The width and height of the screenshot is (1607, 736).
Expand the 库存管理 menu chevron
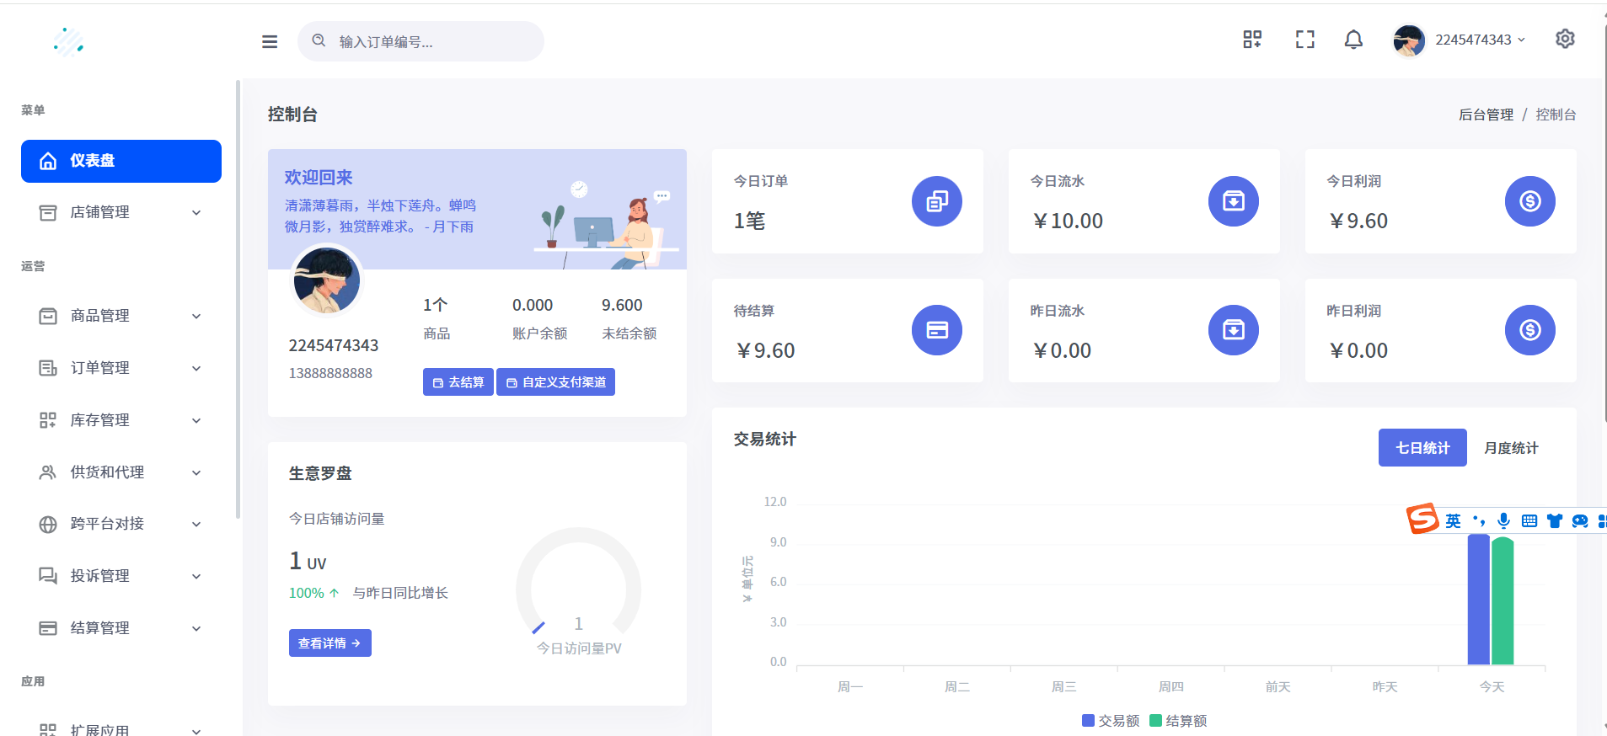[196, 421]
